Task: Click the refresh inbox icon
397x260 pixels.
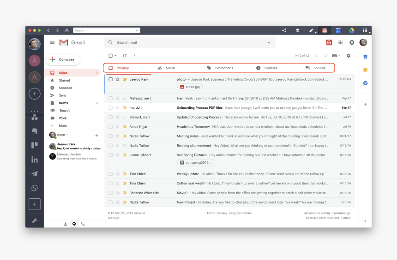Action: pyautogui.click(x=125, y=56)
